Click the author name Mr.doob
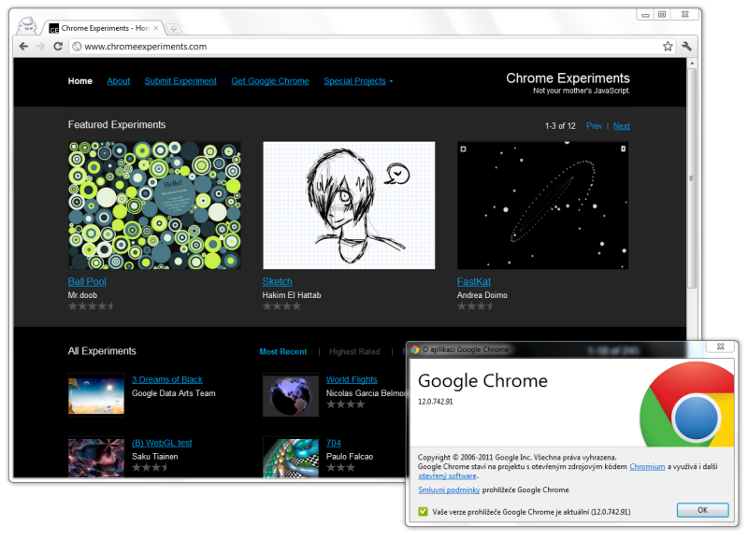748x539 pixels. tap(82, 295)
